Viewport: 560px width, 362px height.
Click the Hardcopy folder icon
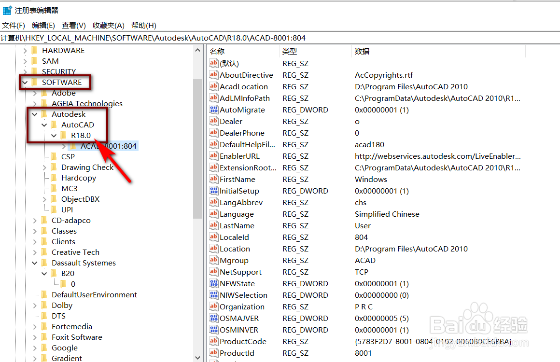click(x=54, y=178)
